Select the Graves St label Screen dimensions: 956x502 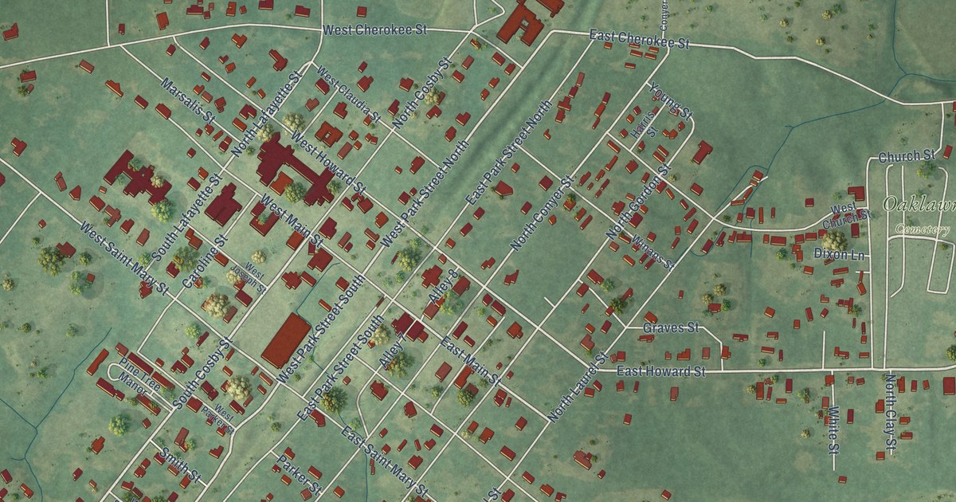pos(671,327)
